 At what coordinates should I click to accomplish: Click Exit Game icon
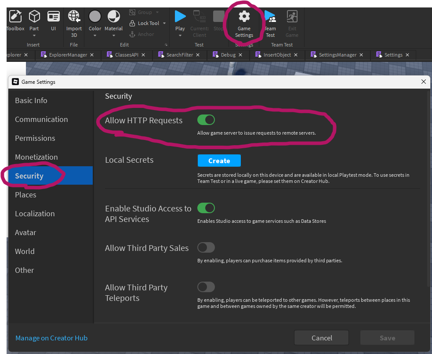click(292, 16)
